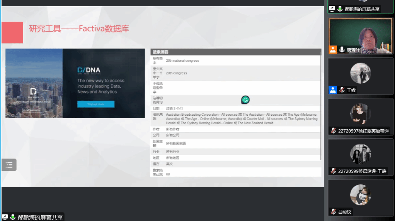This screenshot has height=221, width=395.
Task: Select 吕骏汶's participant avatar
Action: [360, 195]
